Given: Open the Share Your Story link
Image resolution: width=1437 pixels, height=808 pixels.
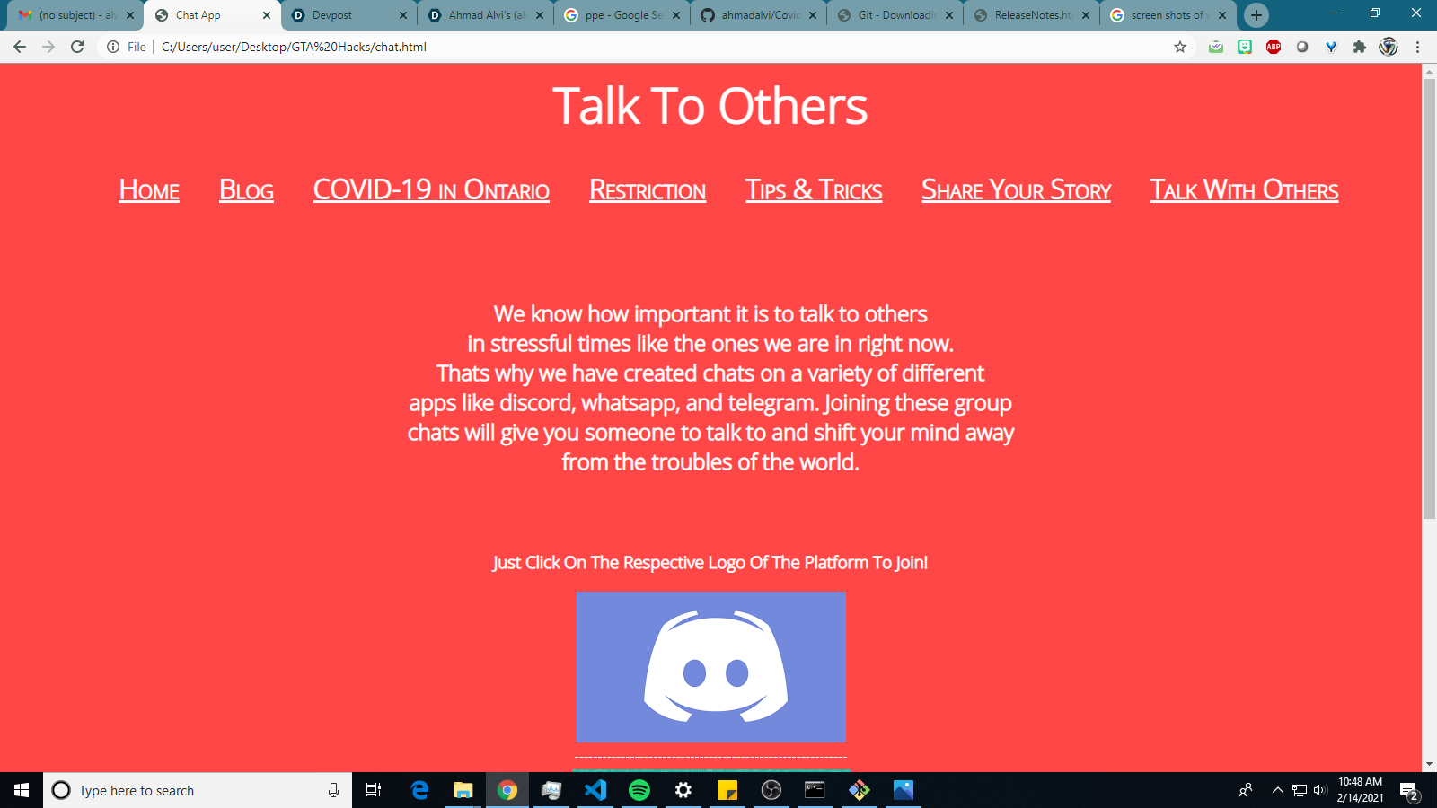Looking at the screenshot, I should (x=1016, y=190).
